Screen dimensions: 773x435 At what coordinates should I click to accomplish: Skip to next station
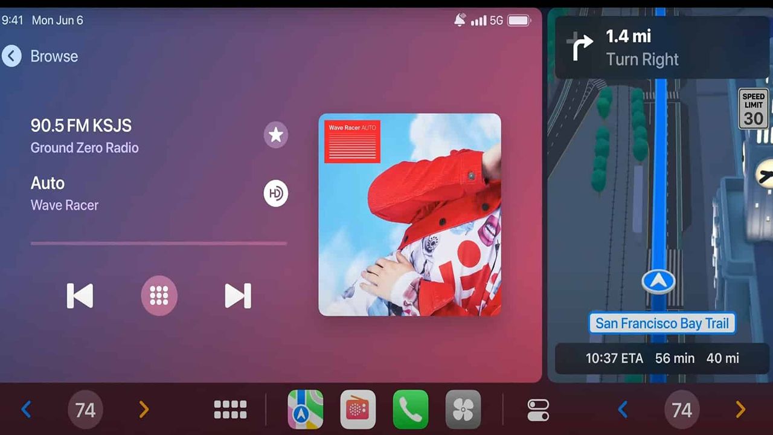tap(238, 296)
